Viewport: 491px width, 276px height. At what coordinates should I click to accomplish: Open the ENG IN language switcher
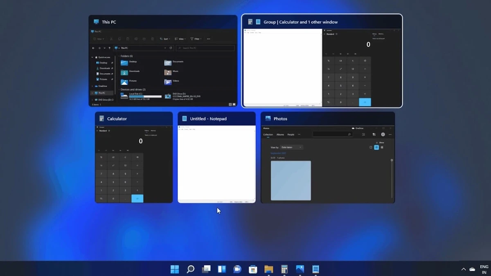tap(484, 269)
